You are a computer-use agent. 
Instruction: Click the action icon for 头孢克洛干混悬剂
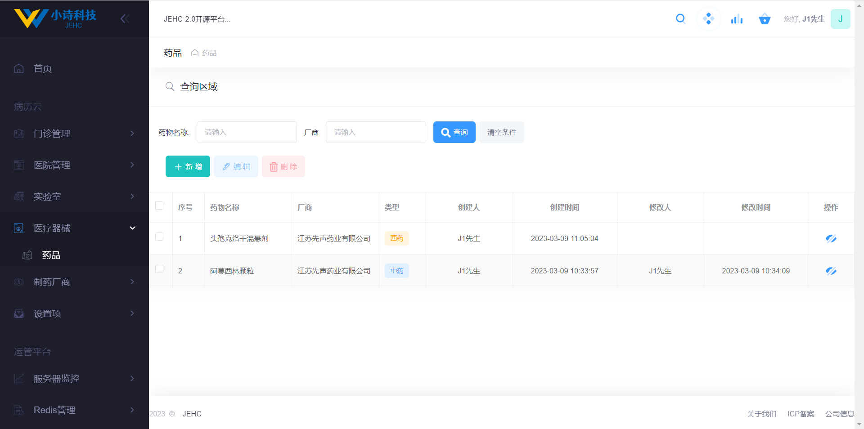pos(831,238)
